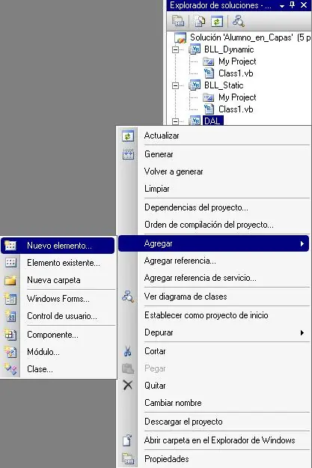Click the Properties icon in Solution Explorer toolbar
This screenshot has height=468, width=312.
(178, 21)
